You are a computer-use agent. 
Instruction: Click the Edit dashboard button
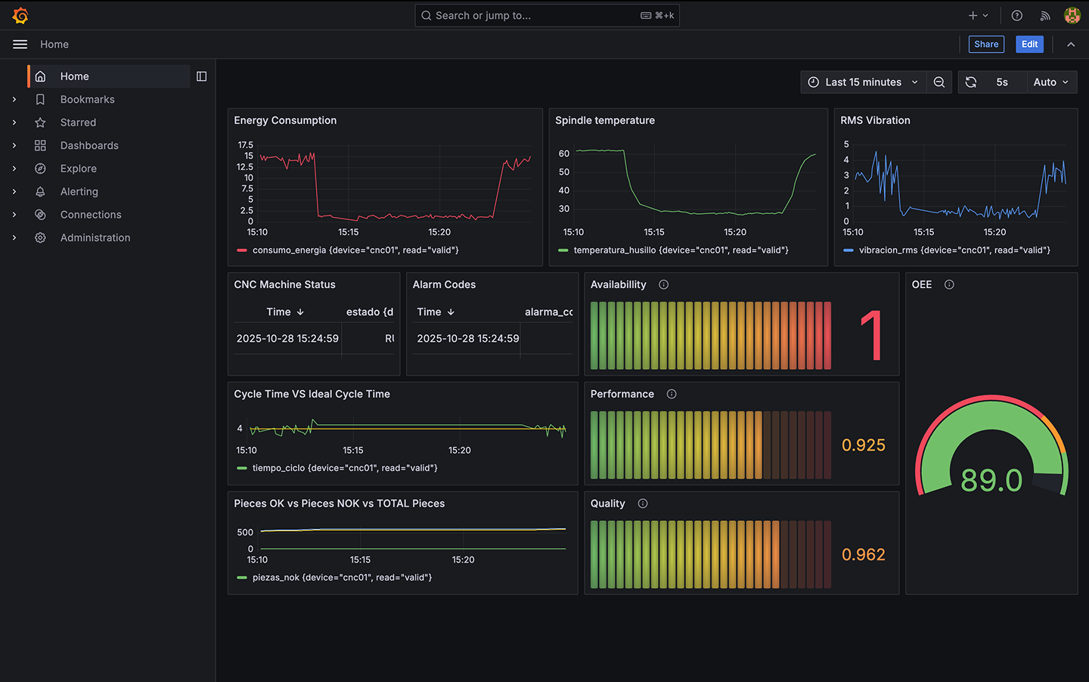coord(1029,45)
